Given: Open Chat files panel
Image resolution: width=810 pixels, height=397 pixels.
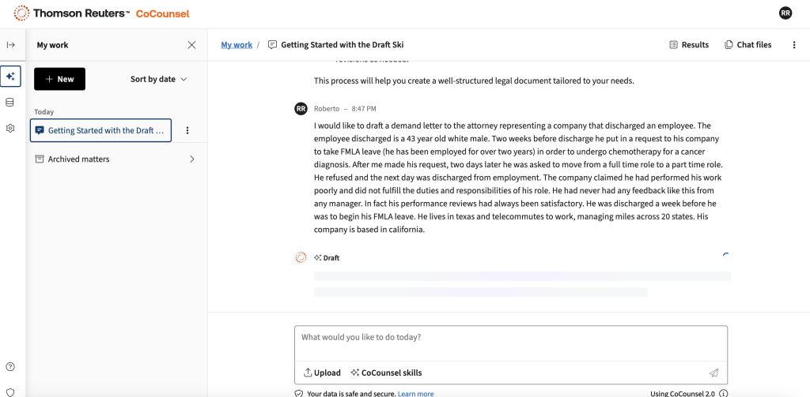Looking at the screenshot, I should pyautogui.click(x=748, y=45).
